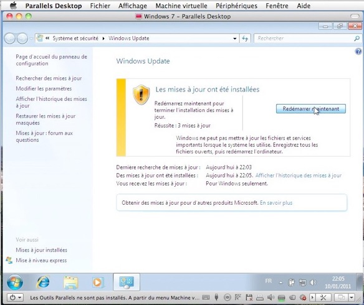
Task: Open the address bar history dropdown
Action: pos(235,39)
